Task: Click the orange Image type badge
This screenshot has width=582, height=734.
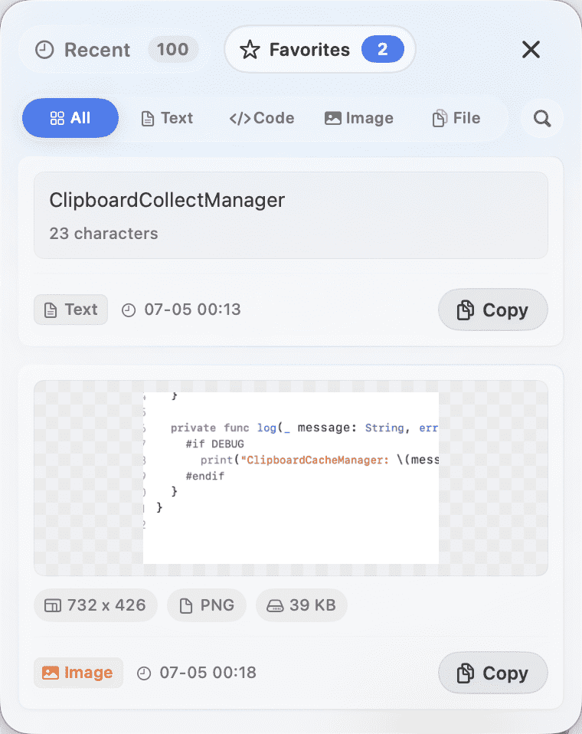Action: 78,673
